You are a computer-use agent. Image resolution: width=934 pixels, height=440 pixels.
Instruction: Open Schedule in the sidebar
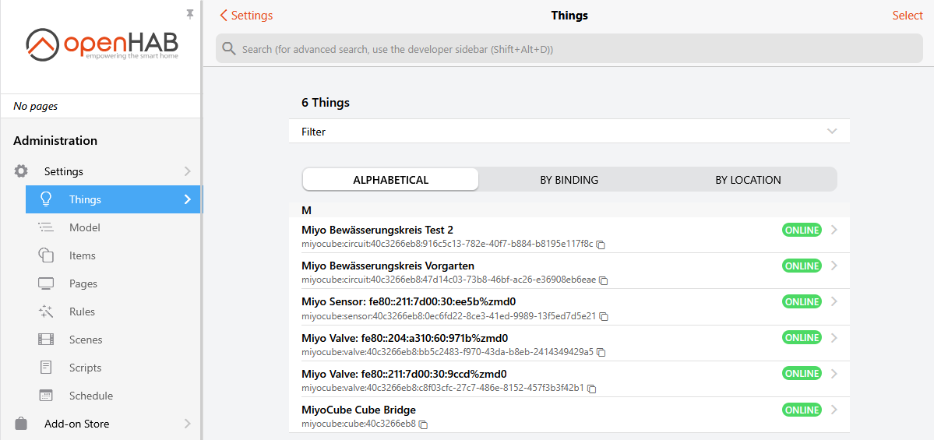(90, 396)
